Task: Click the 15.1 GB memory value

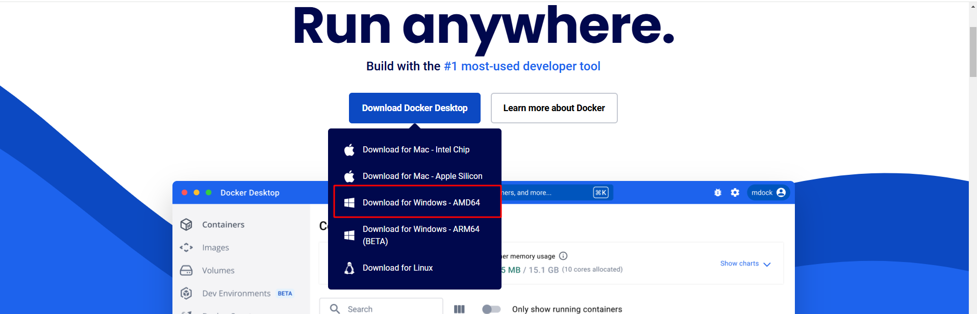Action: [x=543, y=270]
